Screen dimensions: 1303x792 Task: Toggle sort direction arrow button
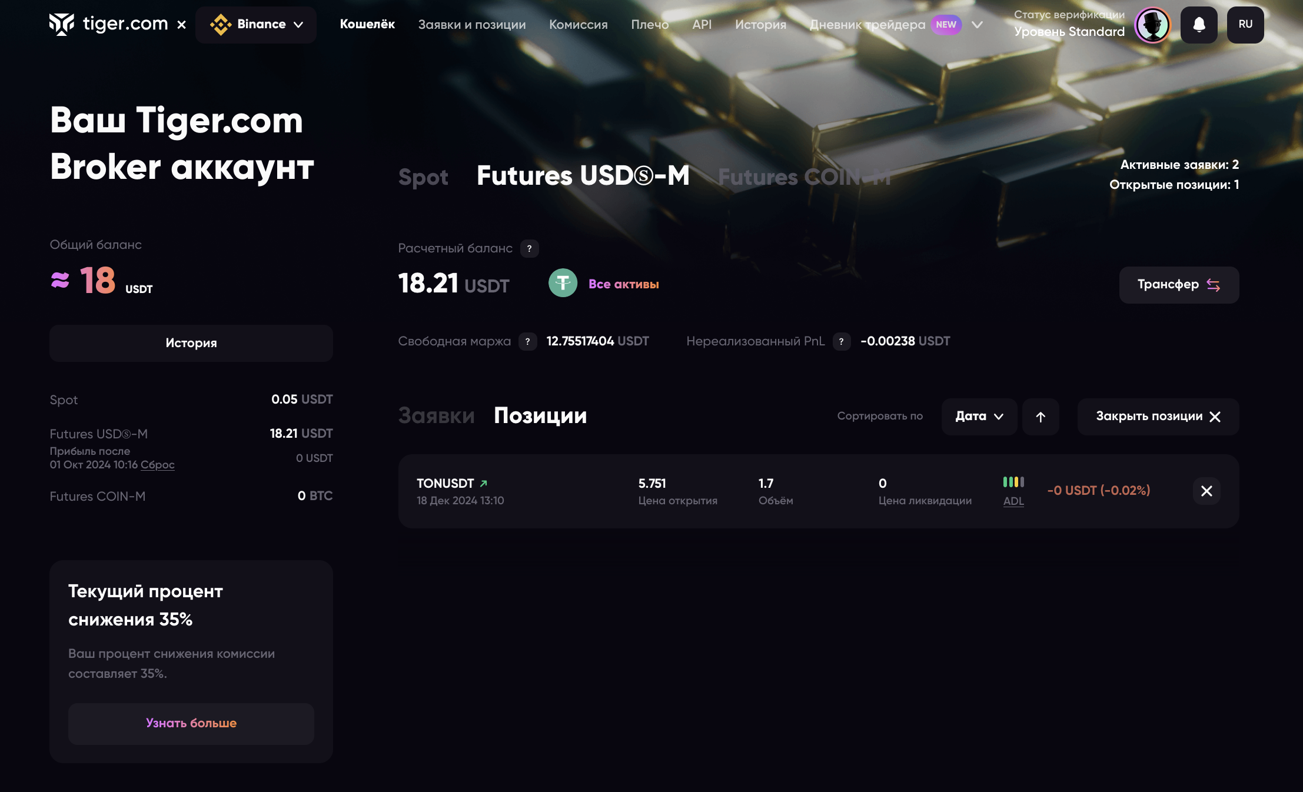tap(1040, 417)
